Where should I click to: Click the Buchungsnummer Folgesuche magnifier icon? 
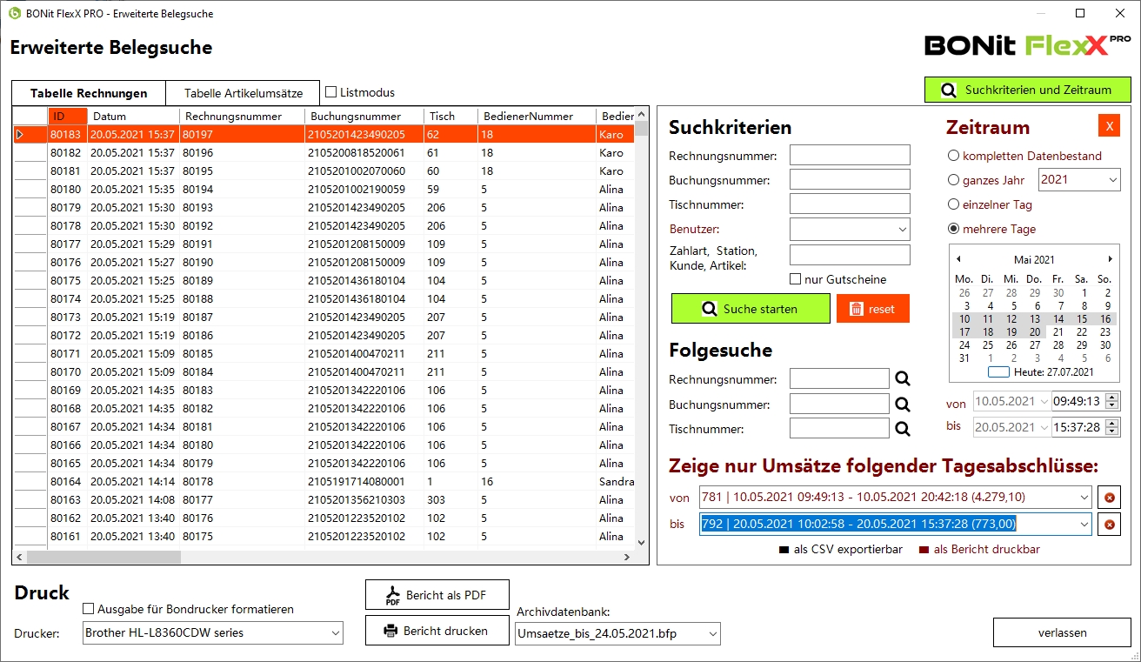coord(903,405)
